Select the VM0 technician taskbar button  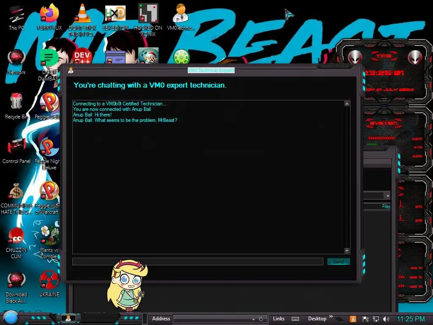point(69,318)
